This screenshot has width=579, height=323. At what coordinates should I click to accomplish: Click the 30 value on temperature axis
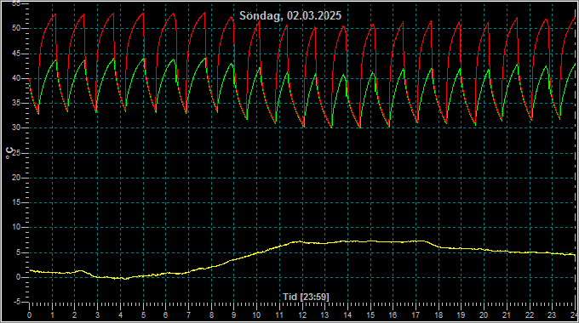click(x=16, y=128)
